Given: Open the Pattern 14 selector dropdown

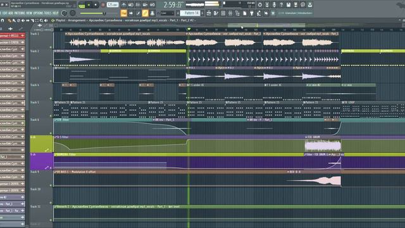Looking at the screenshot, I should coord(190,13).
